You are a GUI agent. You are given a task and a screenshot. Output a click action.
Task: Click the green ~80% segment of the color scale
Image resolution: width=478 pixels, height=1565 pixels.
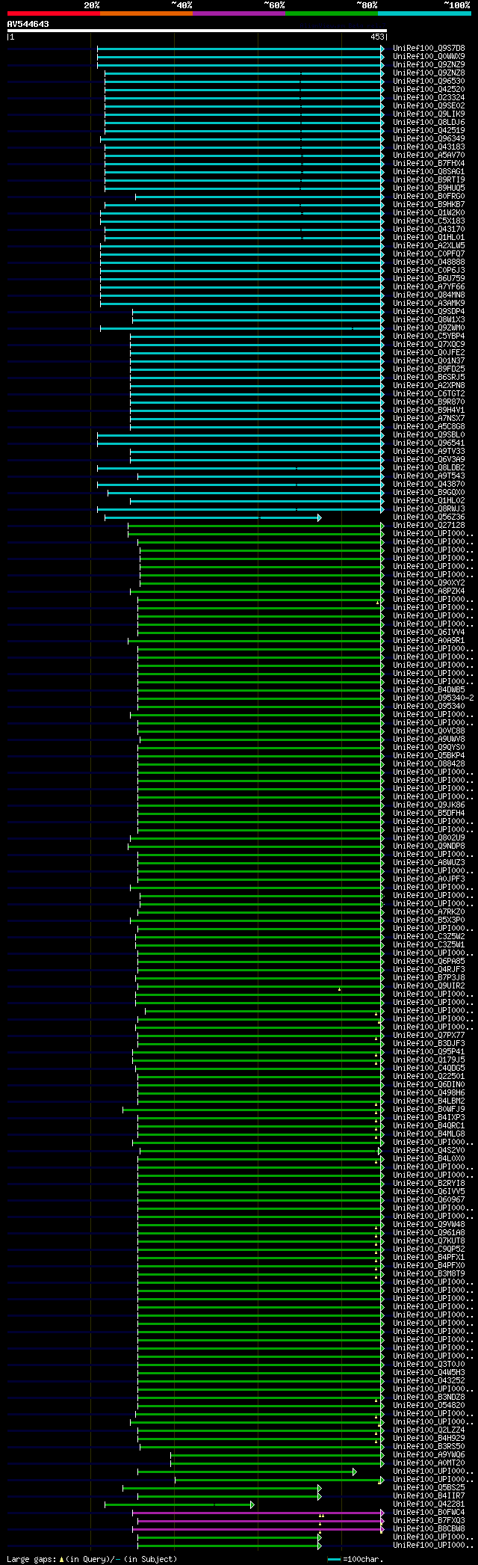[331, 13]
